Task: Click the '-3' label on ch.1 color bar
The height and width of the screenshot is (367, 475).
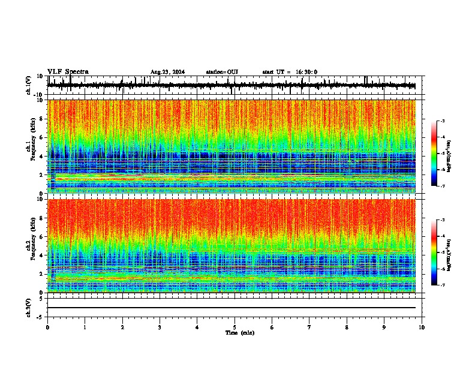Action: [442, 121]
